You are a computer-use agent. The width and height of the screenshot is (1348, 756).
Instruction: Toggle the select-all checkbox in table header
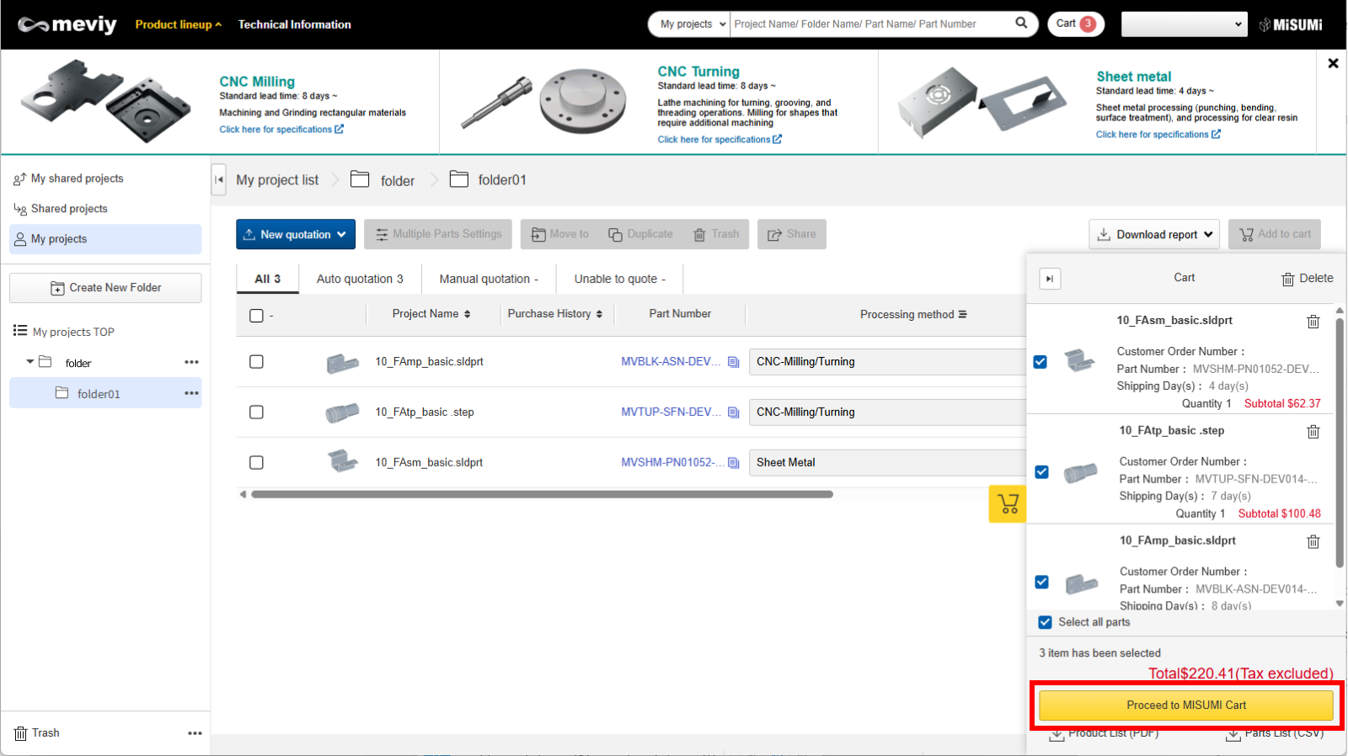point(257,316)
